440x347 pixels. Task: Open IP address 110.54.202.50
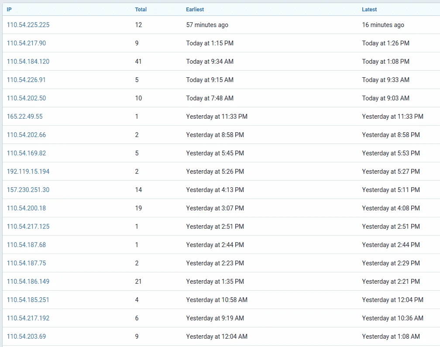coord(26,98)
